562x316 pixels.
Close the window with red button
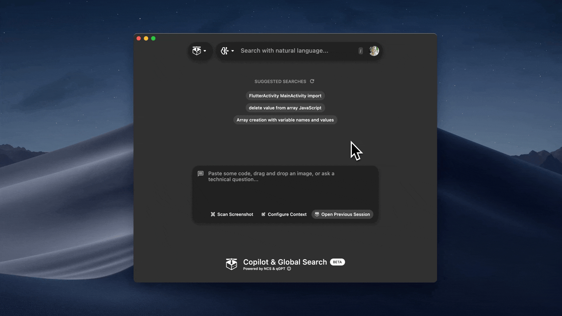(x=139, y=39)
